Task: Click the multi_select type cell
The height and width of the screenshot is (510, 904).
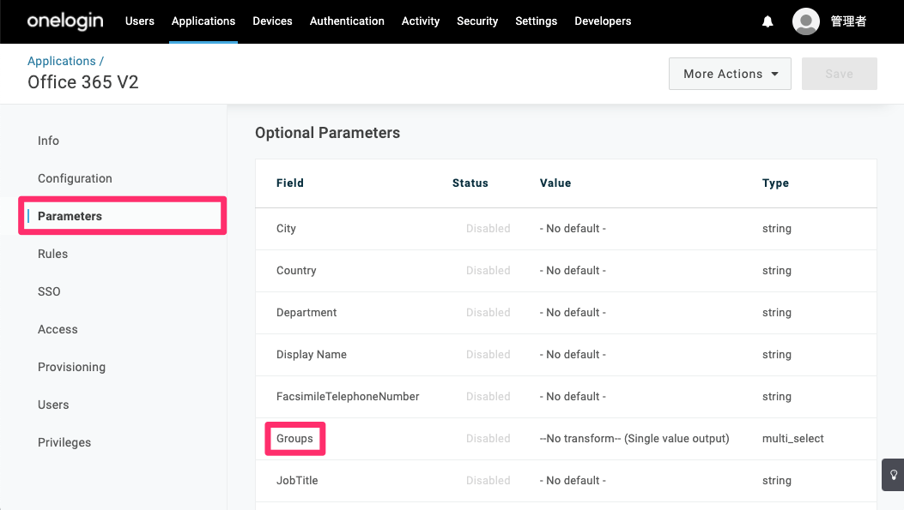Action: tap(792, 439)
